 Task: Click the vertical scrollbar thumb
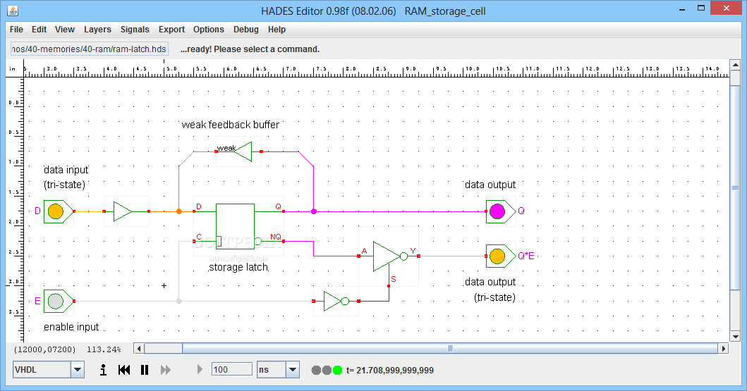(735, 188)
